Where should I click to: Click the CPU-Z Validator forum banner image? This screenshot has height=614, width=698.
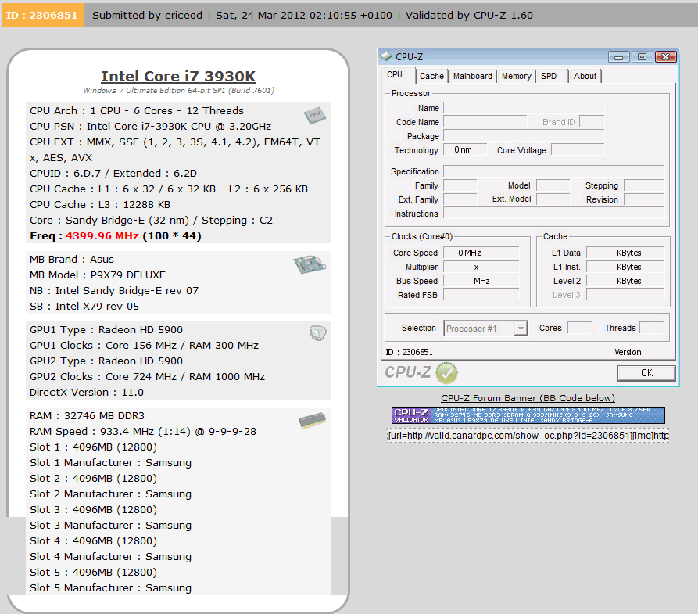click(x=528, y=415)
